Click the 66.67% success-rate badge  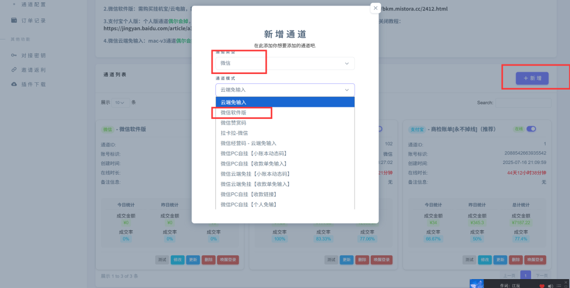tap(433, 239)
